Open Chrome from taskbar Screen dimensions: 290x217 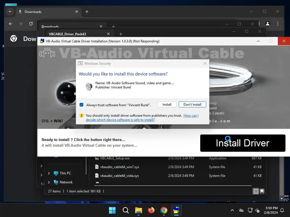164,210
